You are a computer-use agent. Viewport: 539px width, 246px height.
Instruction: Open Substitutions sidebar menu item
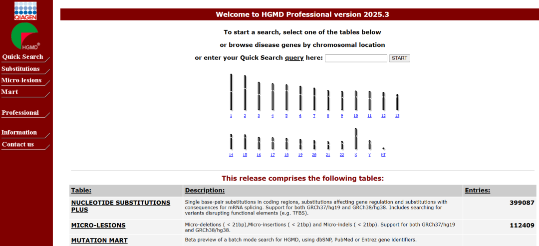pyautogui.click(x=20, y=69)
